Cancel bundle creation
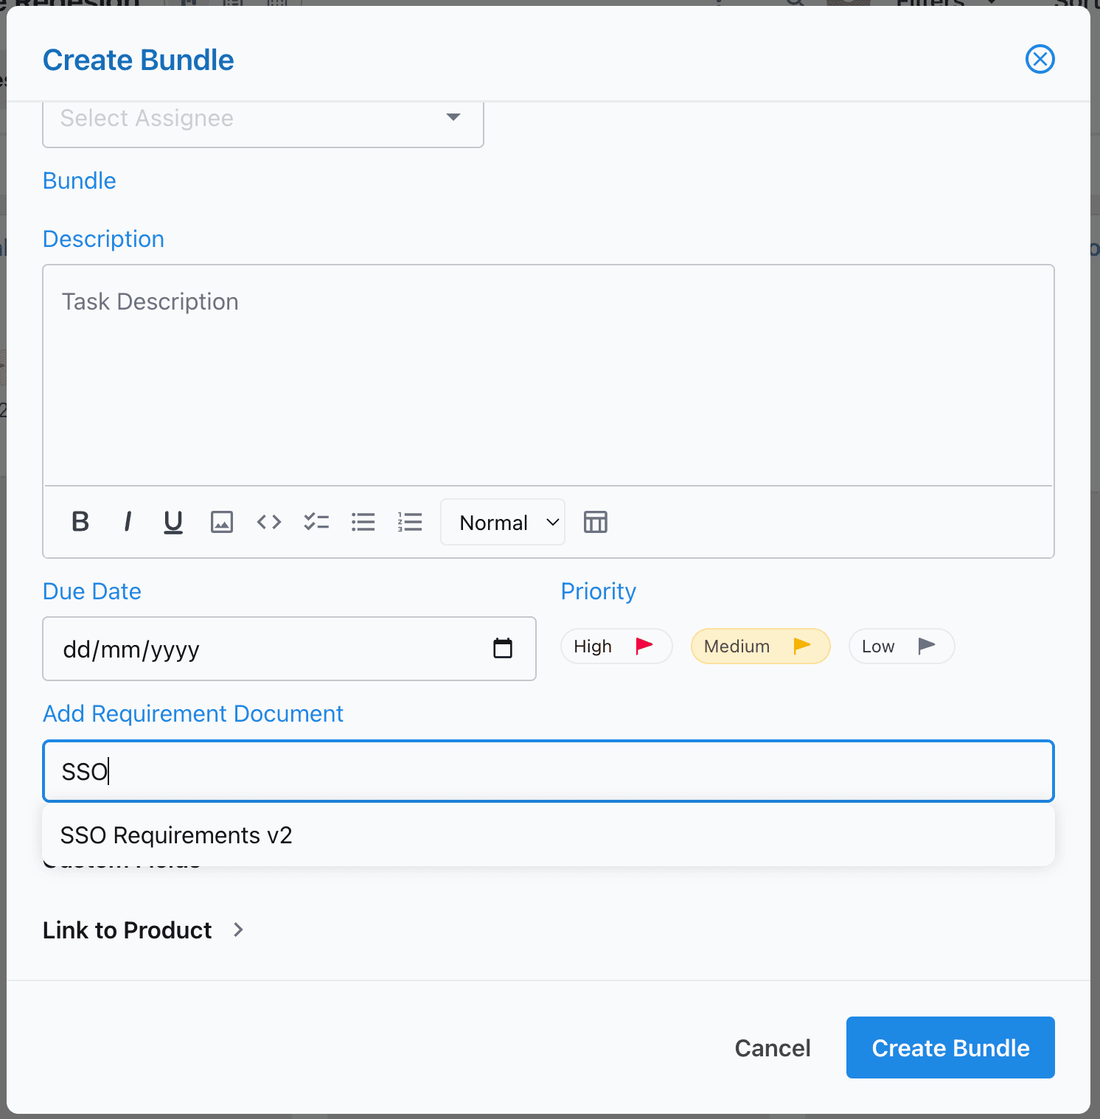1100x1119 pixels. pyautogui.click(x=773, y=1047)
